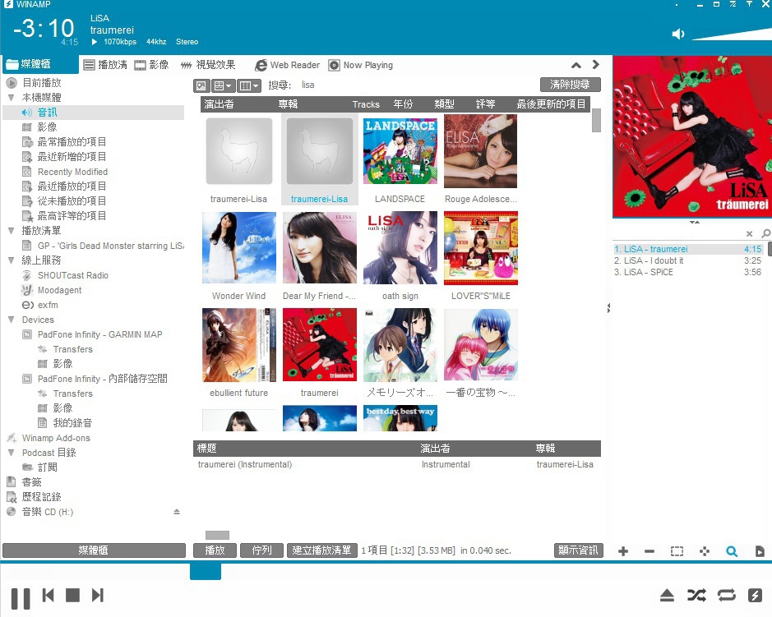The height and width of the screenshot is (617, 772).
Task: Collapse the 線上服務 tree node
Action: pos(12,260)
